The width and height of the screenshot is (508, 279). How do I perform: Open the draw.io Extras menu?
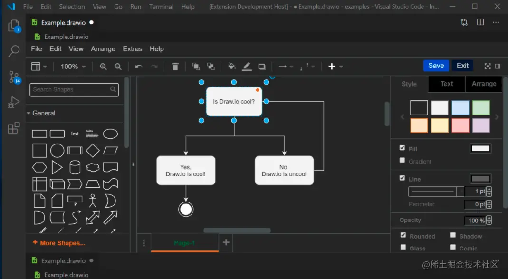133,49
